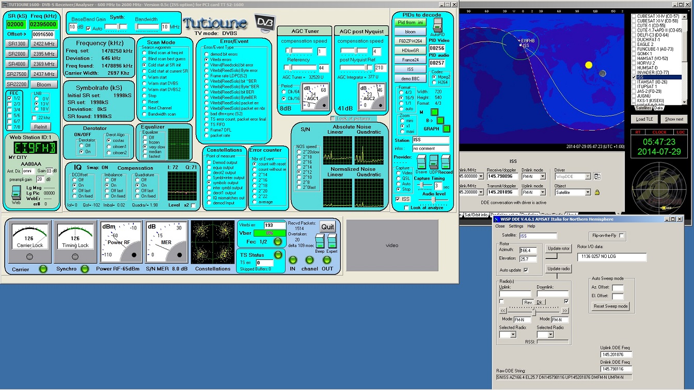694x390 pixels.
Task: Click the Synchro green LED
Action: coord(85,269)
